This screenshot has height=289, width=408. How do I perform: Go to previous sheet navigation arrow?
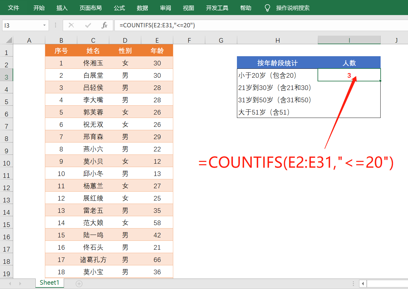pos(10,283)
